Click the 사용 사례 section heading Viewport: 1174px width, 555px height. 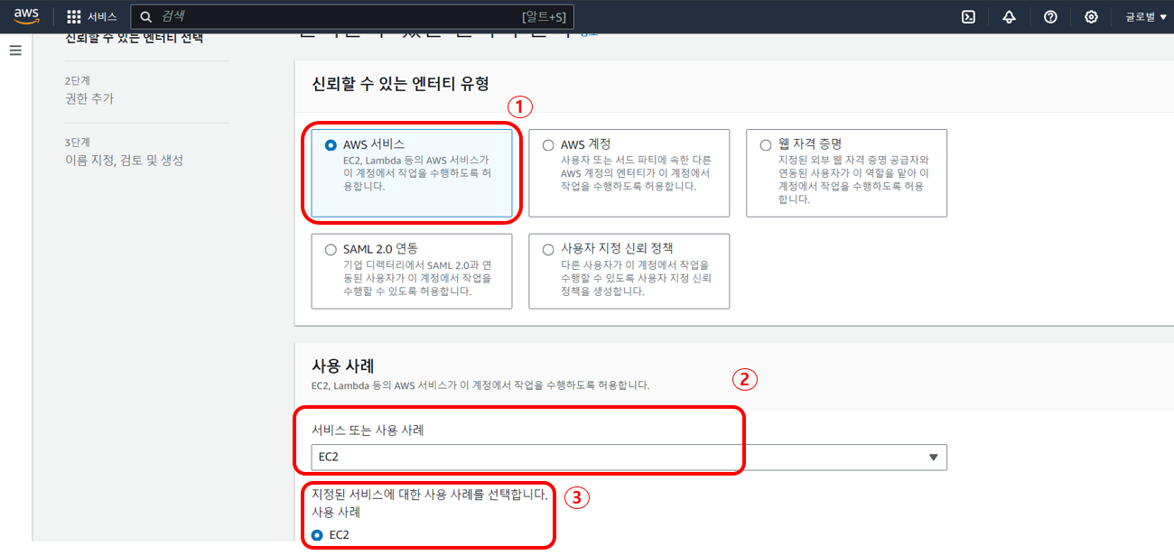pyautogui.click(x=343, y=365)
